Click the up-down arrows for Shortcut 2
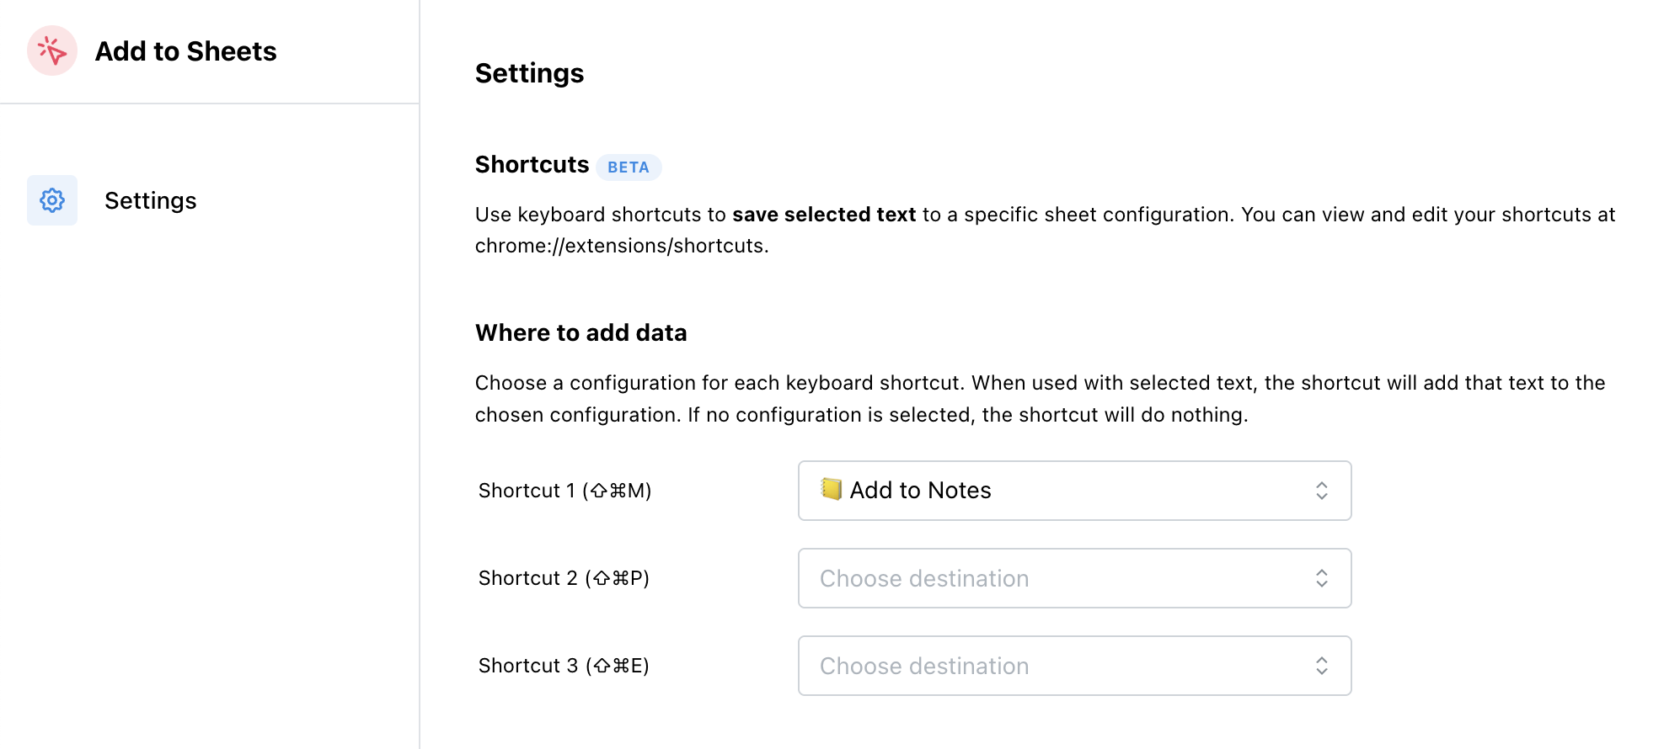1680x749 pixels. [x=1321, y=578]
